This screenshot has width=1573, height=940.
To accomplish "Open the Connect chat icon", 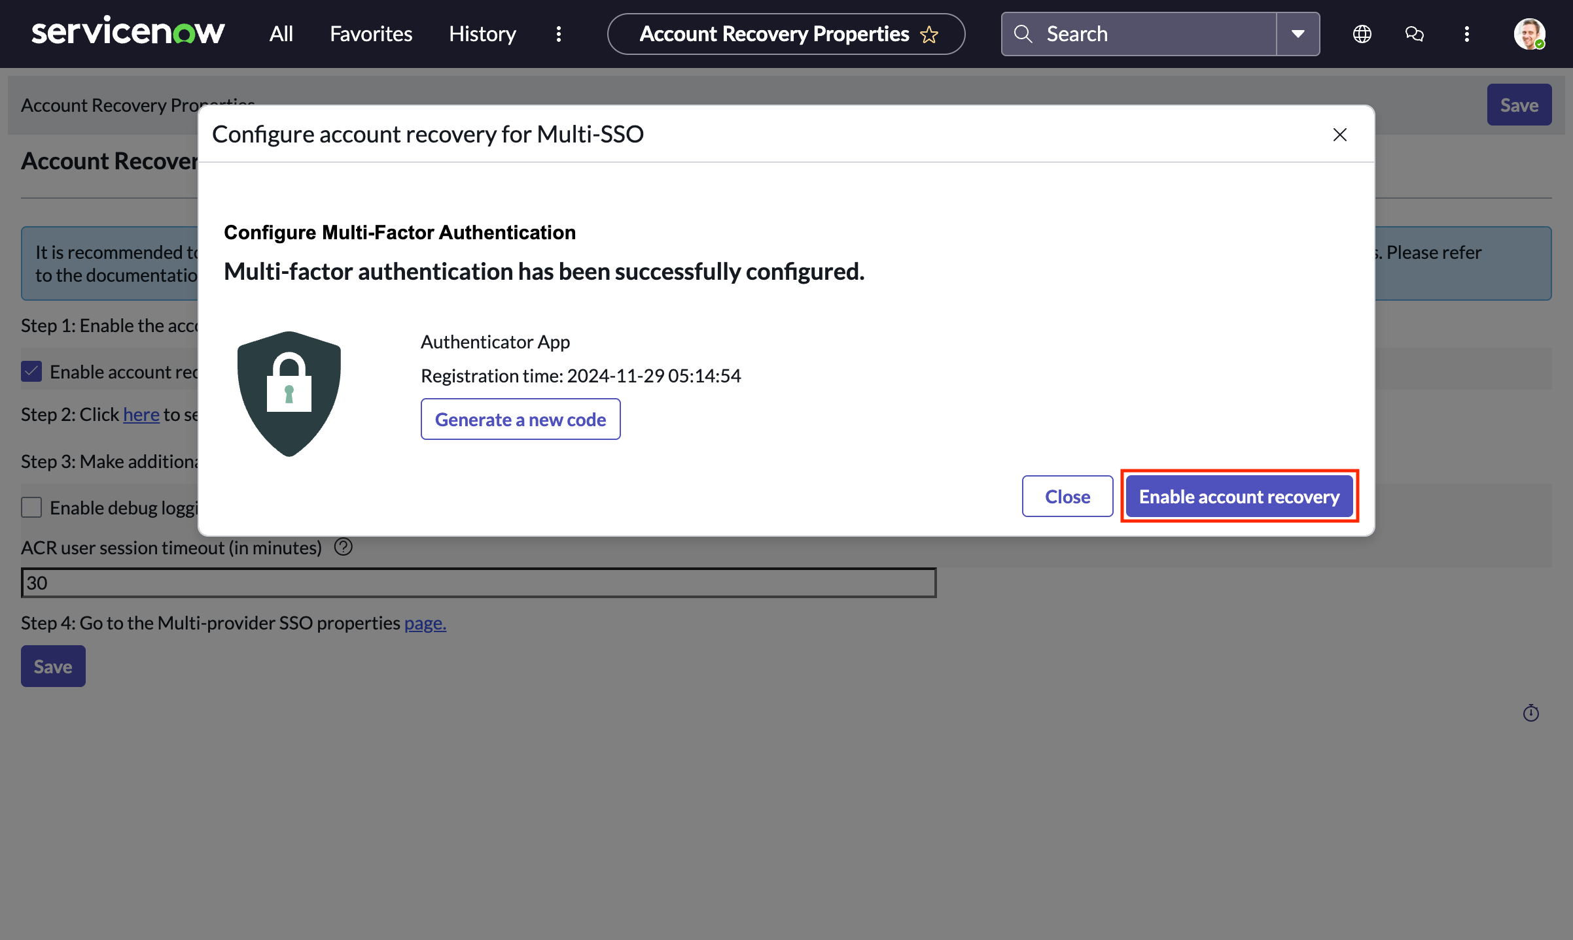I will click(x=1414, y=33).
